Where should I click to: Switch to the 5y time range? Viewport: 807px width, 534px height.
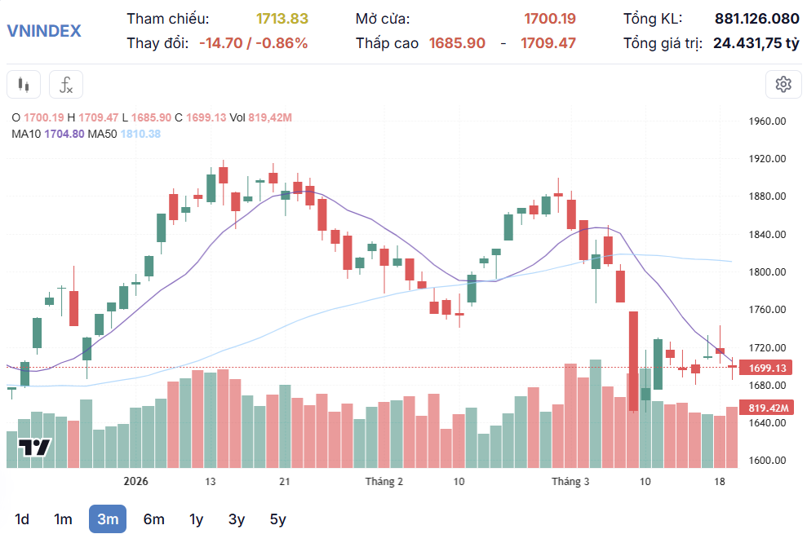[x=277, y=519]
